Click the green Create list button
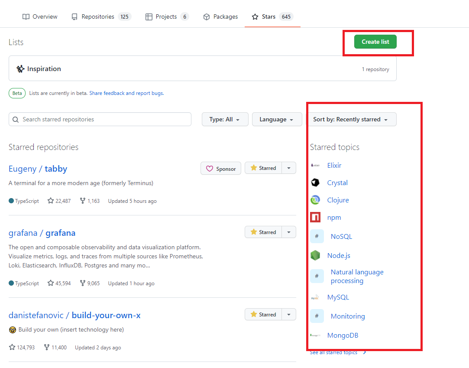The height and width of the screenshot is (368, 469). [x=375, y=42]
